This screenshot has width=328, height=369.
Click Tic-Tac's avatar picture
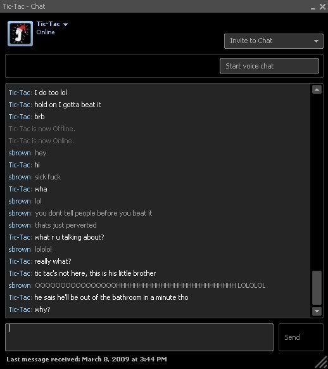click(x=20, y=34)
